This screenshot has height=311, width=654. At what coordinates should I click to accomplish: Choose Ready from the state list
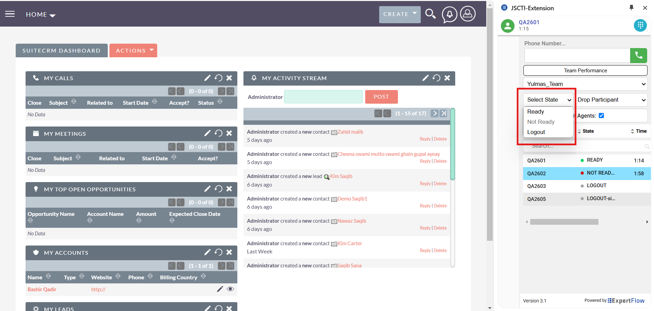pos(536,112)
